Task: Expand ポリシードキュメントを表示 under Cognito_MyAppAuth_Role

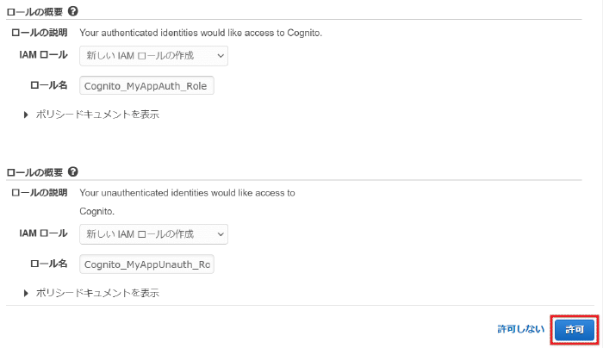Action: 91,114
